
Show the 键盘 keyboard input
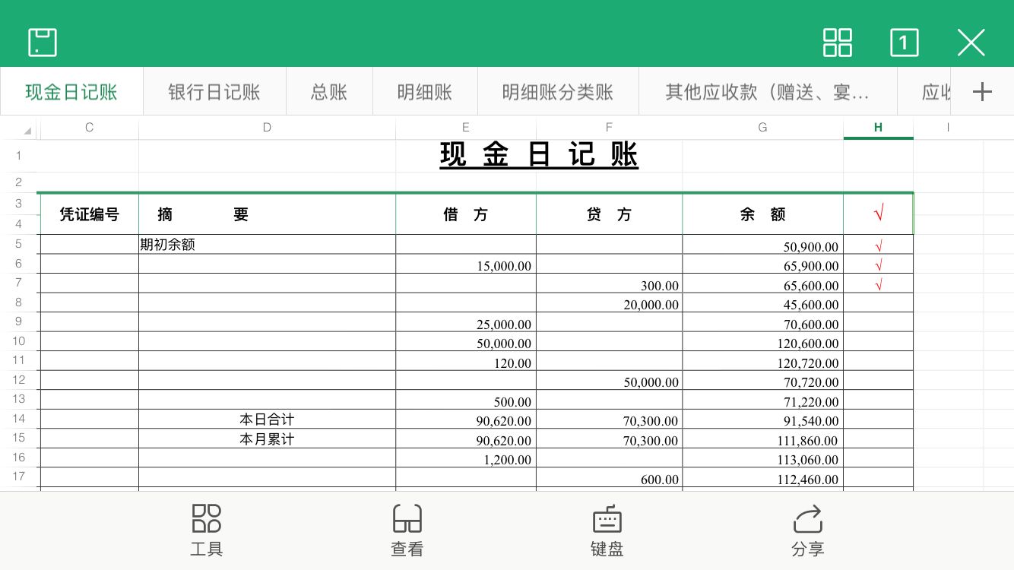click(x=606, y=530)
